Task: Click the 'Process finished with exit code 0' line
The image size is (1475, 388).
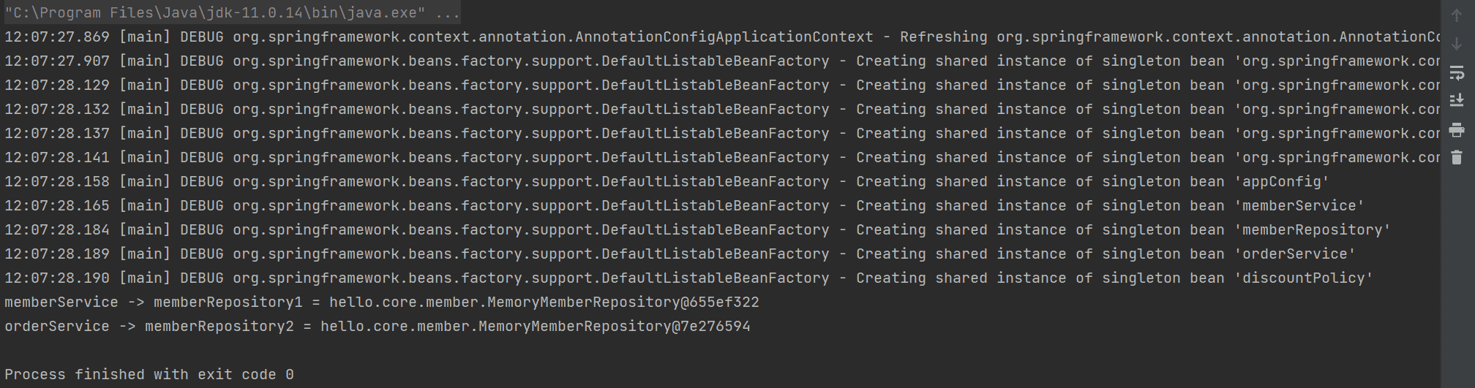Action: [149, 374]
